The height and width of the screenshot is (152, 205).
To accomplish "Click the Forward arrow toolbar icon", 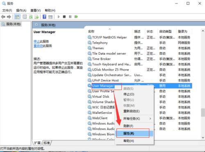I will point(9,17).
